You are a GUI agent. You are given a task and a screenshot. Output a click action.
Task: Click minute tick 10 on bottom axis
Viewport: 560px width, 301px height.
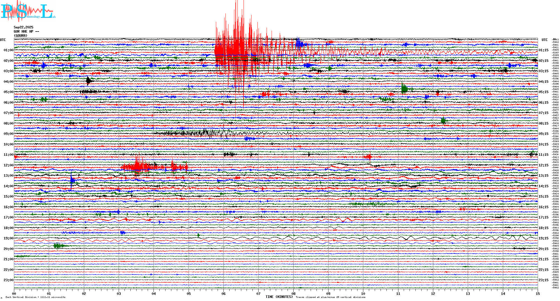click(x=363, y=294)
